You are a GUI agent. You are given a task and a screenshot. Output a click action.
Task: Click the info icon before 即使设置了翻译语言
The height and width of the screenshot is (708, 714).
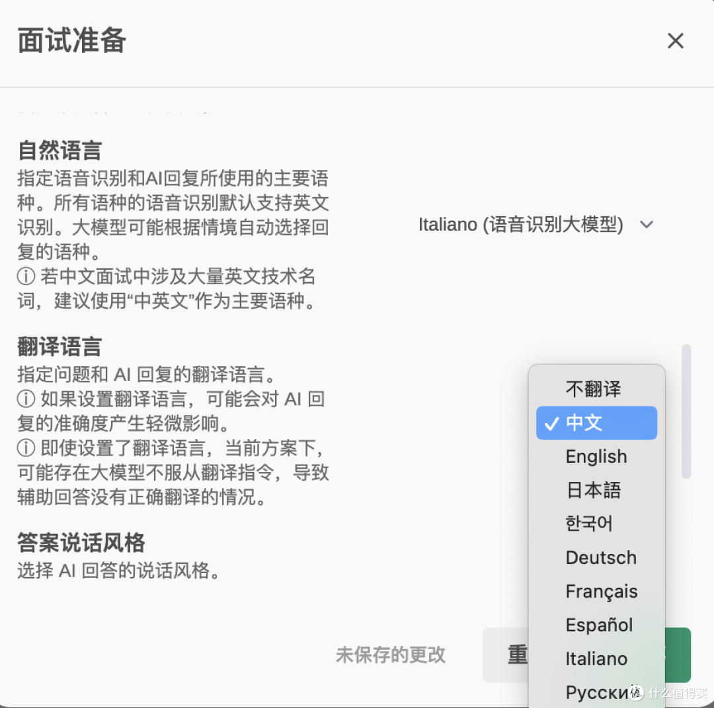click(x=26, y=448)
